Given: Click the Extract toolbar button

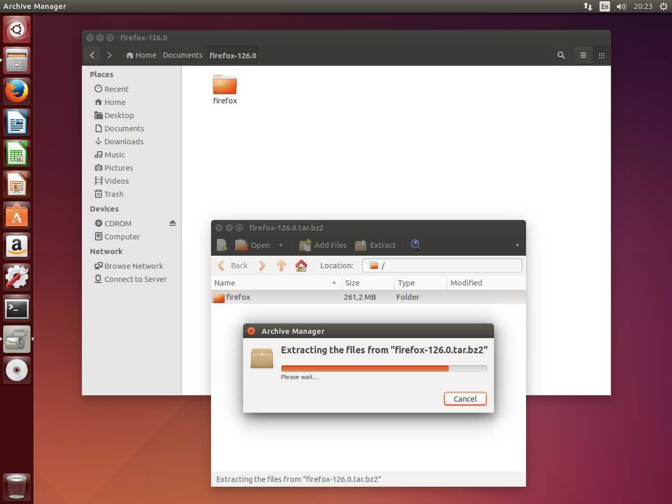Looking at the screenshot, I should coord(375,245).
